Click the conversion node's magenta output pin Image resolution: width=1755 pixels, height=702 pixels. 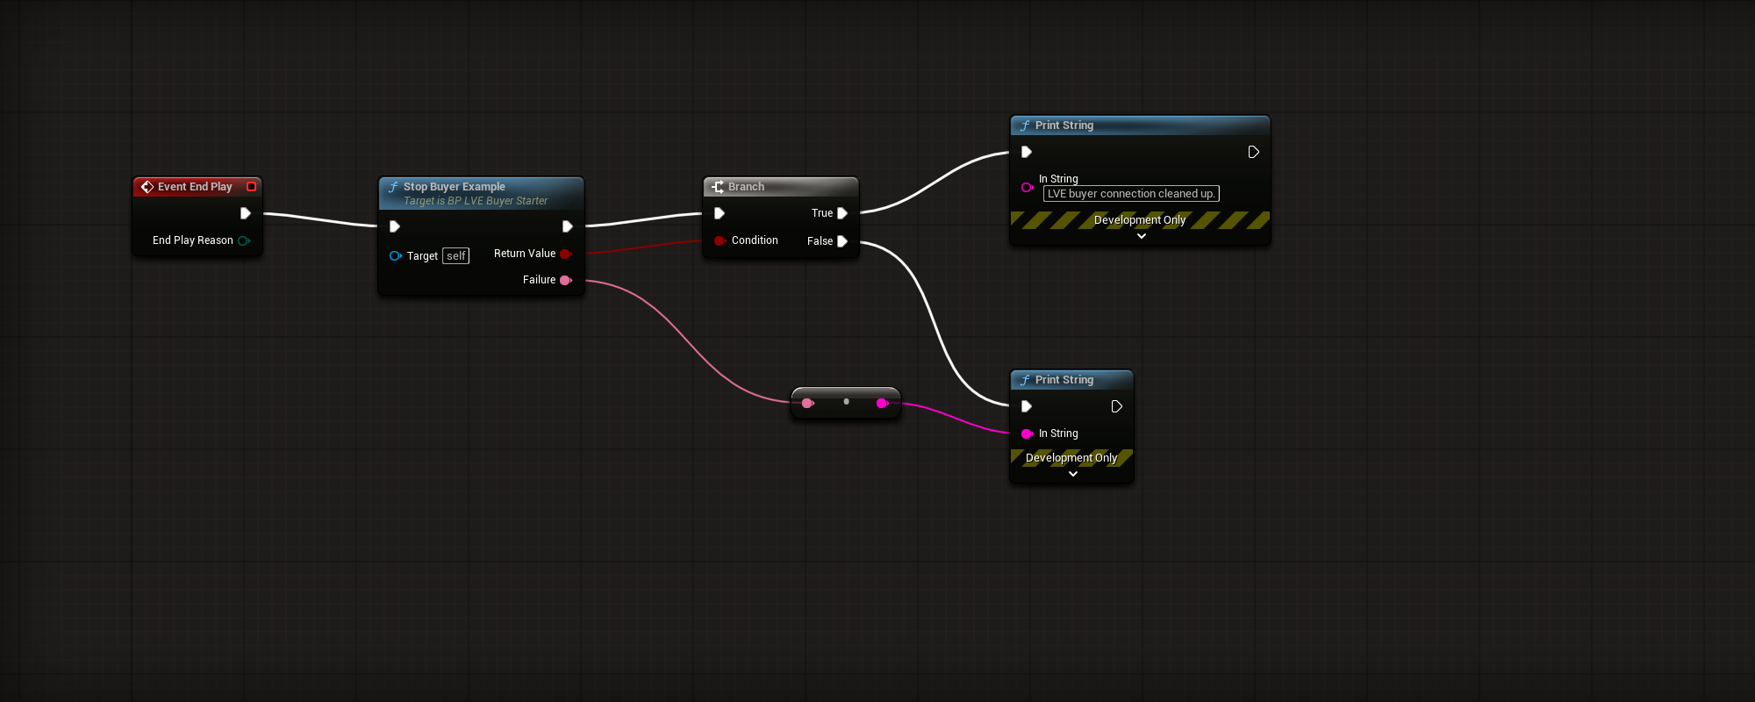click(x=882, y=403)
